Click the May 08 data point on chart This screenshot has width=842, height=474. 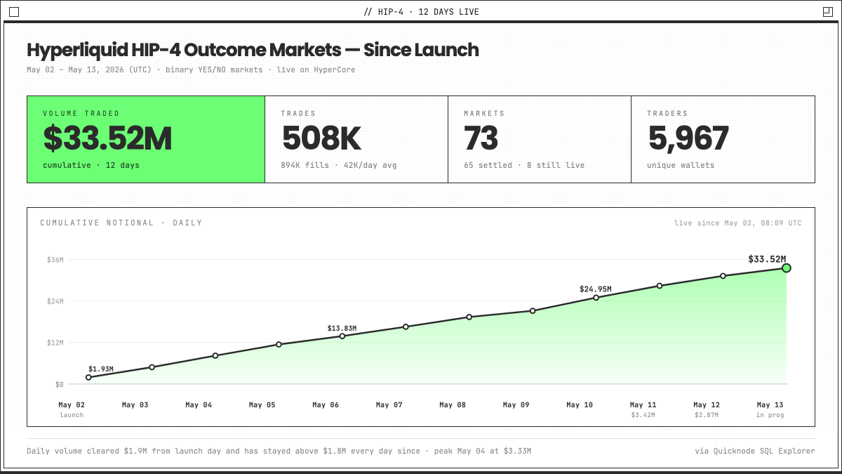[x=469, y=317]
